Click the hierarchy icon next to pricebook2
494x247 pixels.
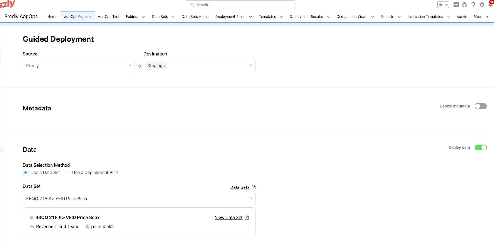87,227
